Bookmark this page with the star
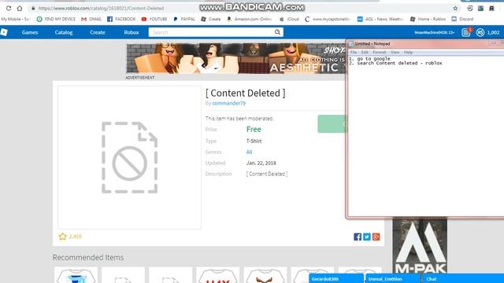 [455, 9]
